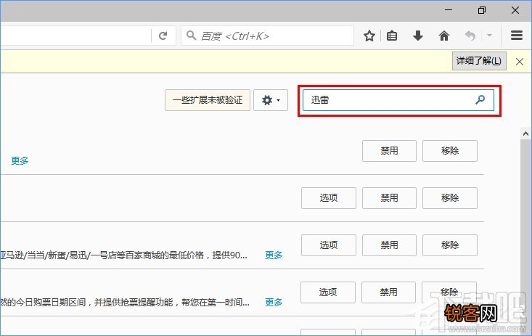Go to home page icon
The width and height of the screenshot is (532, 336).
point(443,36)
